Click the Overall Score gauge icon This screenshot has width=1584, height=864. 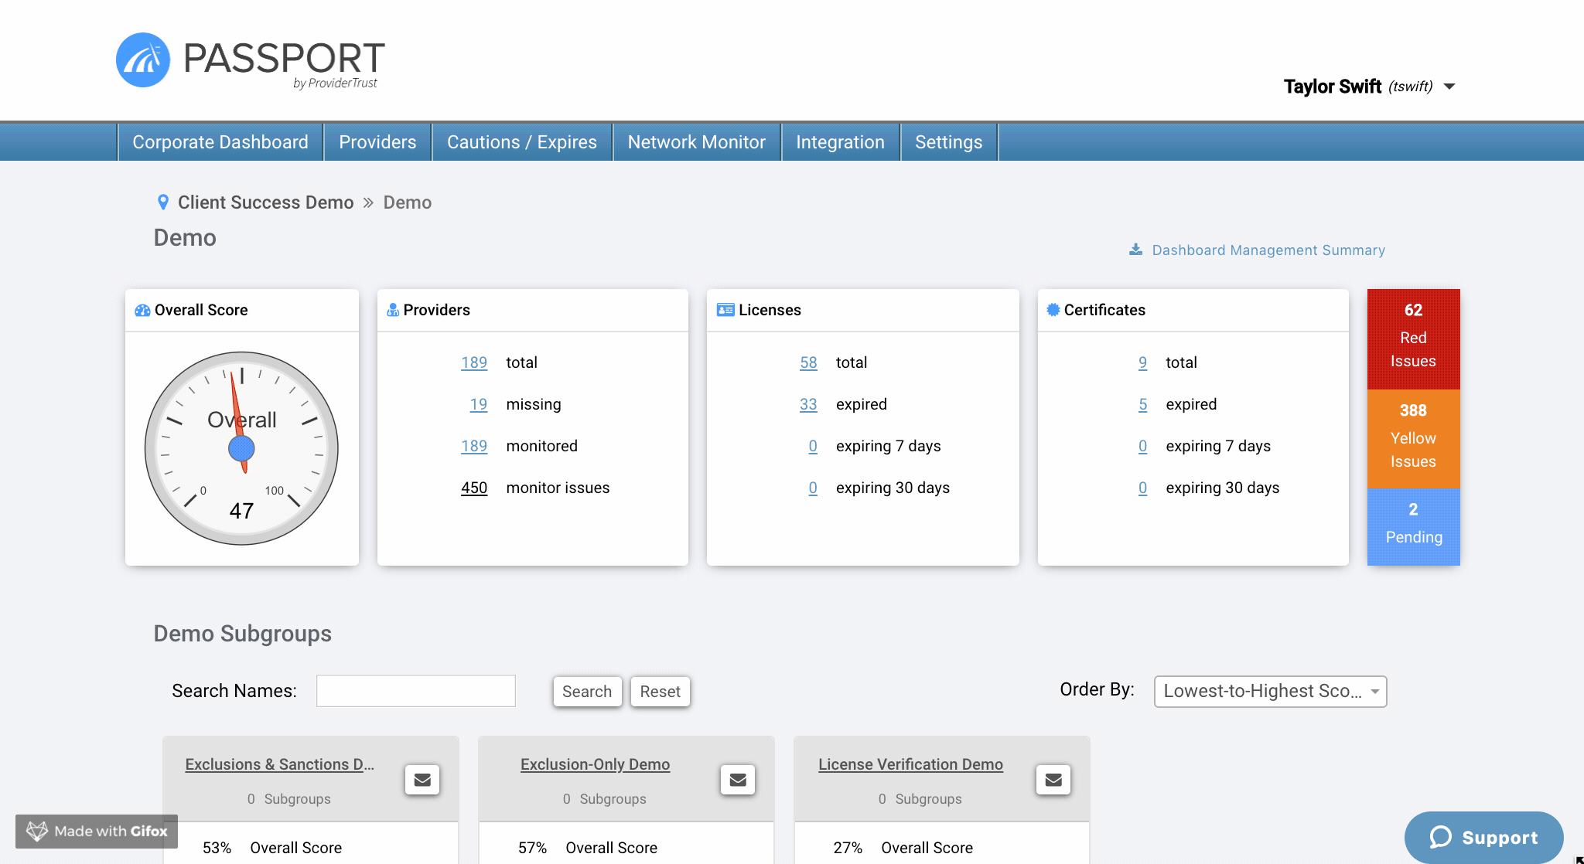tap(142, 310)
